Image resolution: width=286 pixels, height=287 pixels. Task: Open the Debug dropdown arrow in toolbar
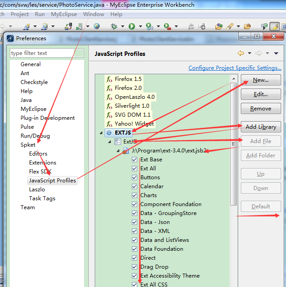pyautogui.click(x=122, y=26)
